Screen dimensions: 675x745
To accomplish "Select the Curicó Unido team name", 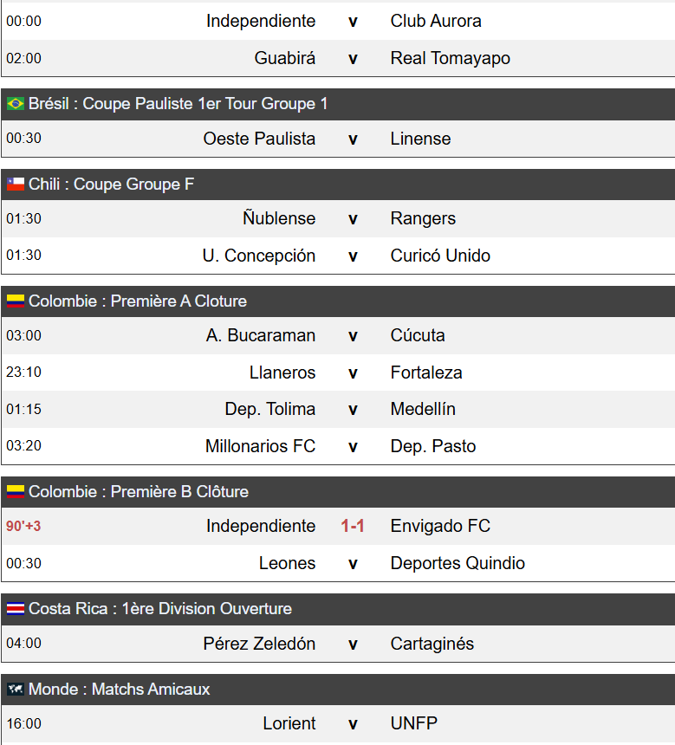I will pyautogui.click(x=440, y=256).
